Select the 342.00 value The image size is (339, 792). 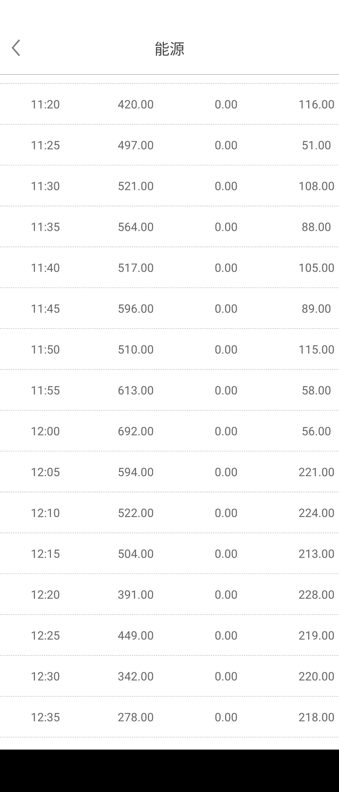136,676
